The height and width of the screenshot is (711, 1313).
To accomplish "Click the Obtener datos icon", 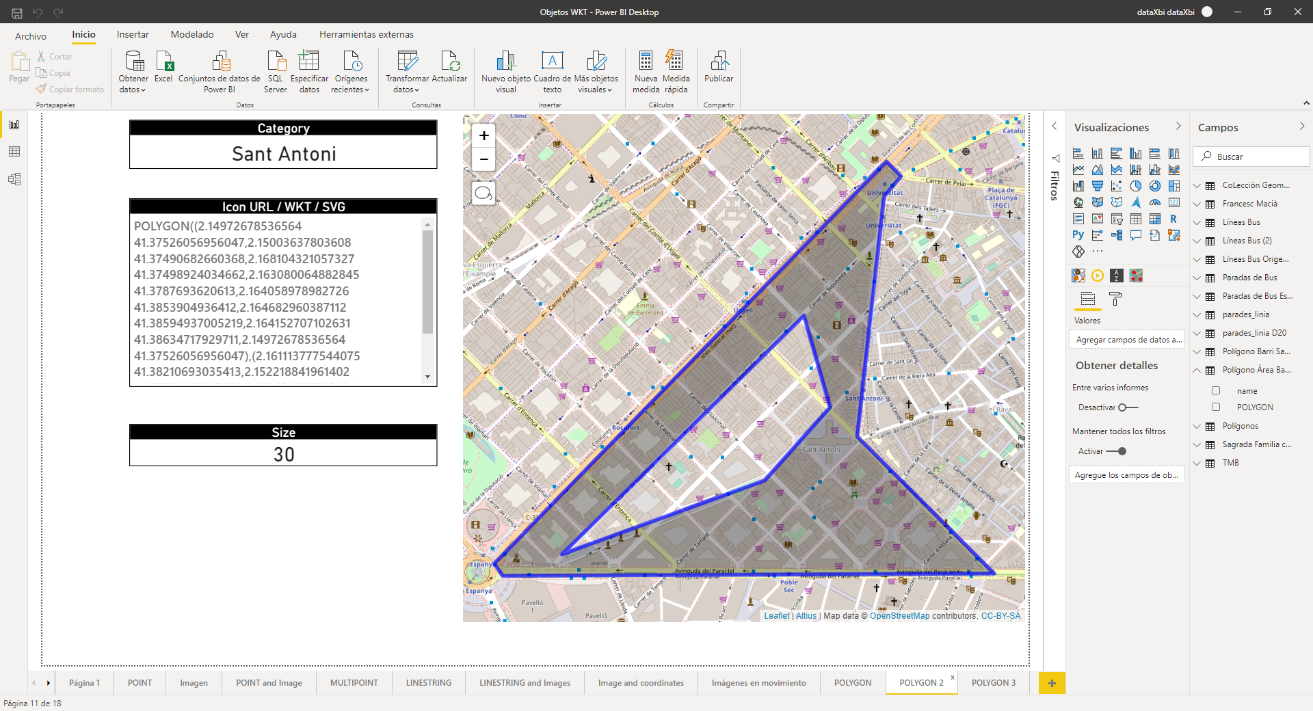I will tap(133, 62).
